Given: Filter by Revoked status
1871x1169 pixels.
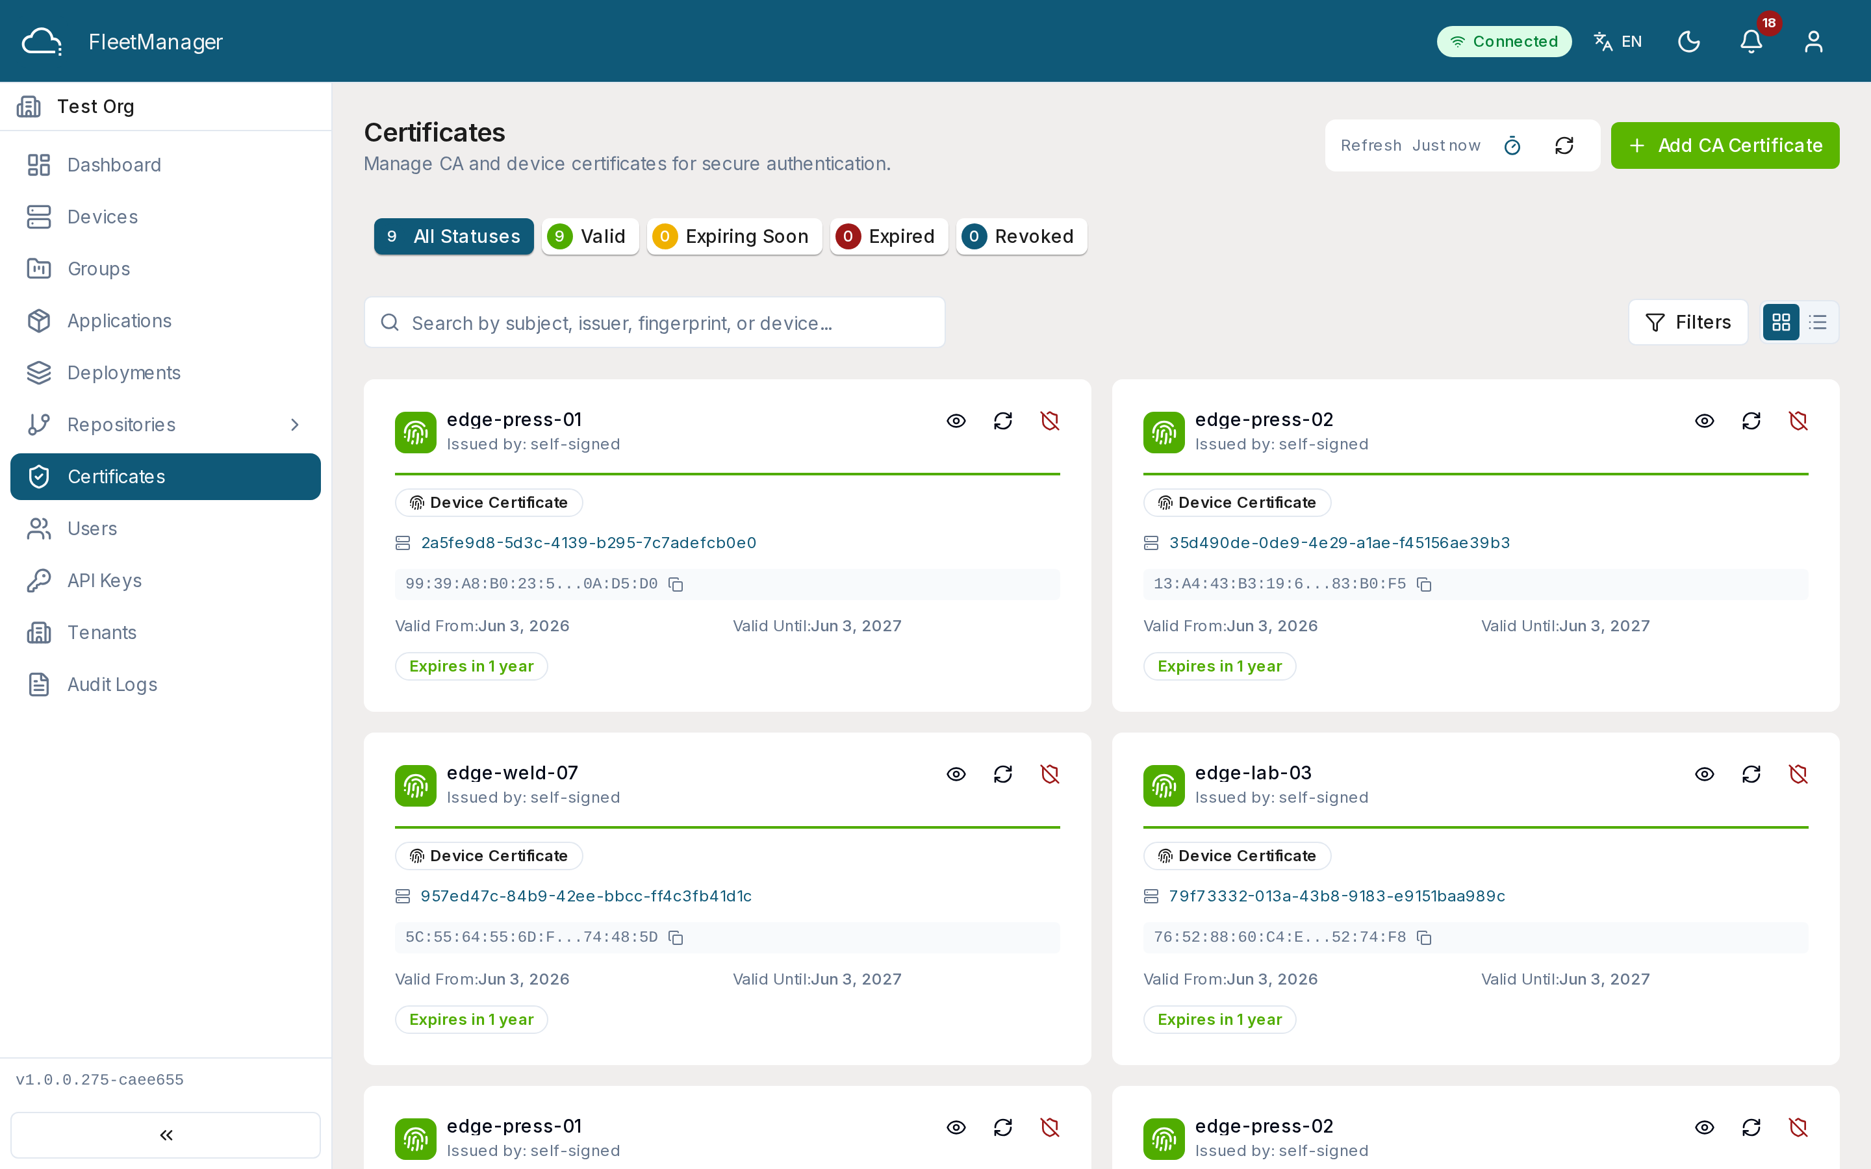Looking at the screenshot, I should coord(1021,236).
